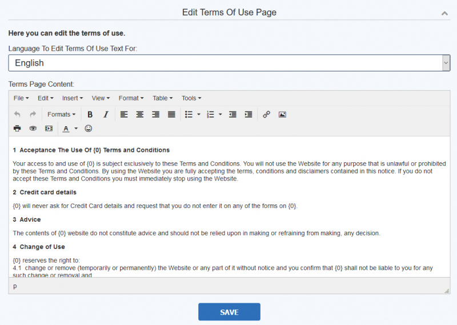
Task: Click the undo arrow icon
Action: pos(17,114)
